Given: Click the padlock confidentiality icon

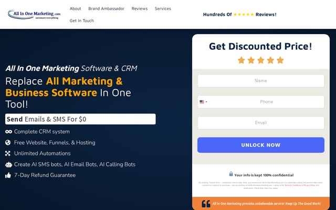Looking at the screenshot, I should [231, 174].
